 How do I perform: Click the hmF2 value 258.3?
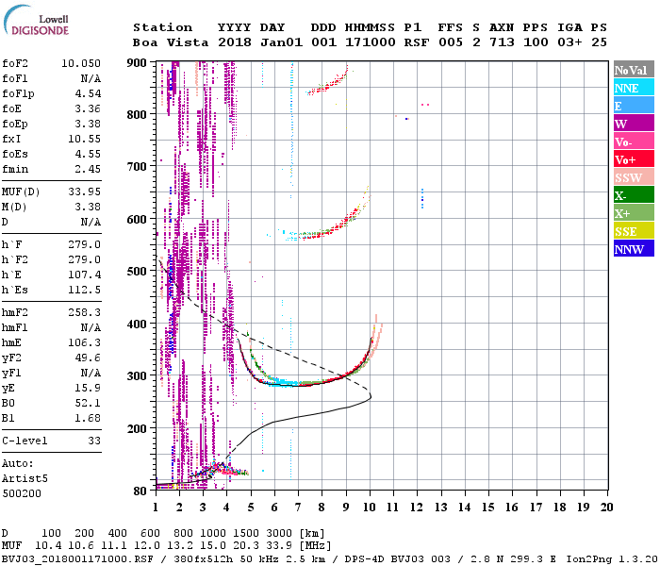click(84, 312)
